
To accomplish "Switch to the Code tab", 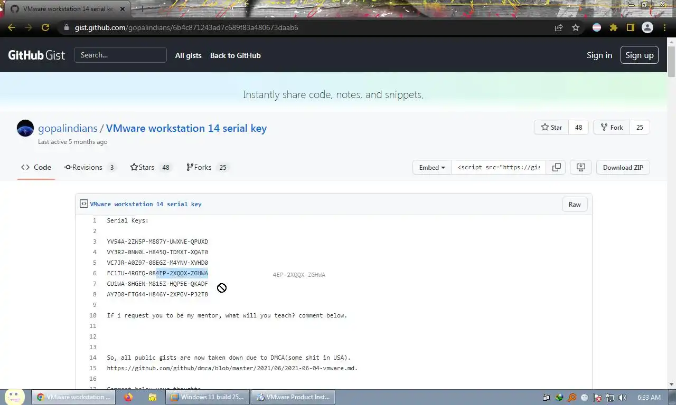I will pyautogui.click(x=36, y=167).
